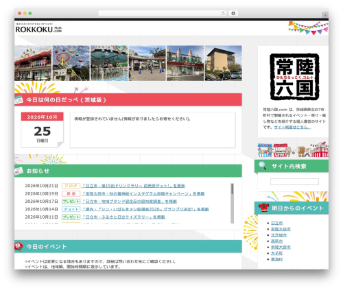Click the 募集 tag on October 19 news
This screenshot has height=290, width=343.
[71, 193]
